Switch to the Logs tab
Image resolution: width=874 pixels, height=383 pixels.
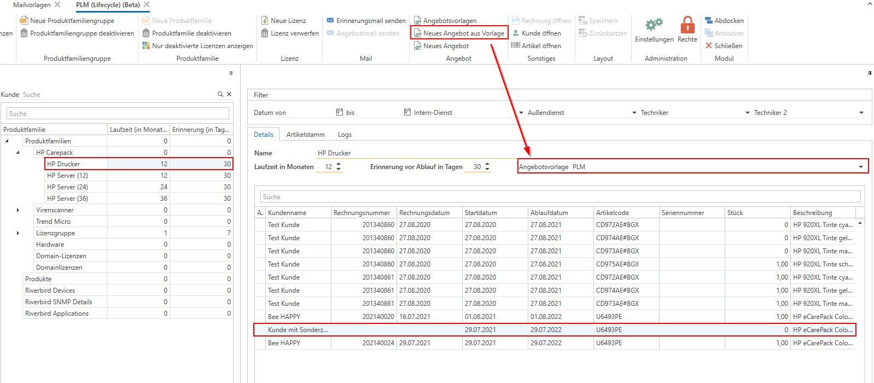click(x=345, y=135)
